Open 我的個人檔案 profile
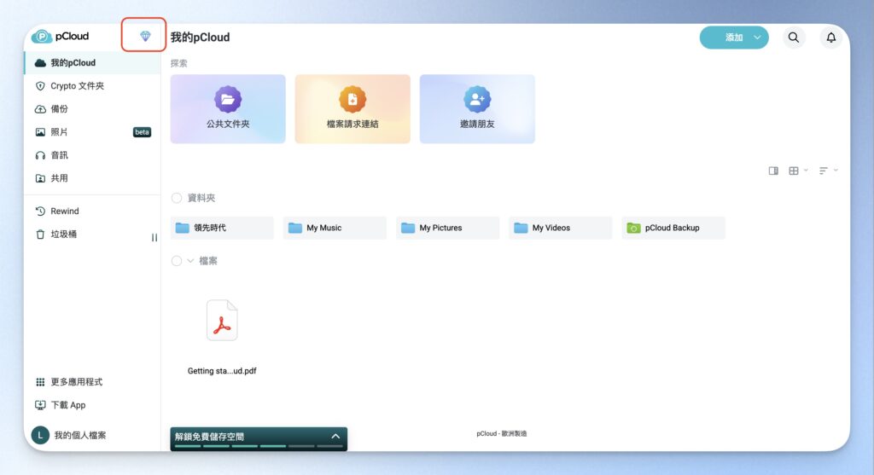 pos(79,436)
